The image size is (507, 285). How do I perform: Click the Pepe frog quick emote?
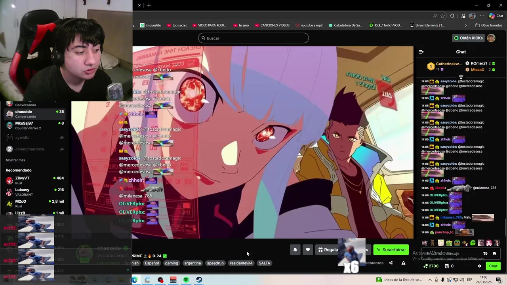coord(457,243)
